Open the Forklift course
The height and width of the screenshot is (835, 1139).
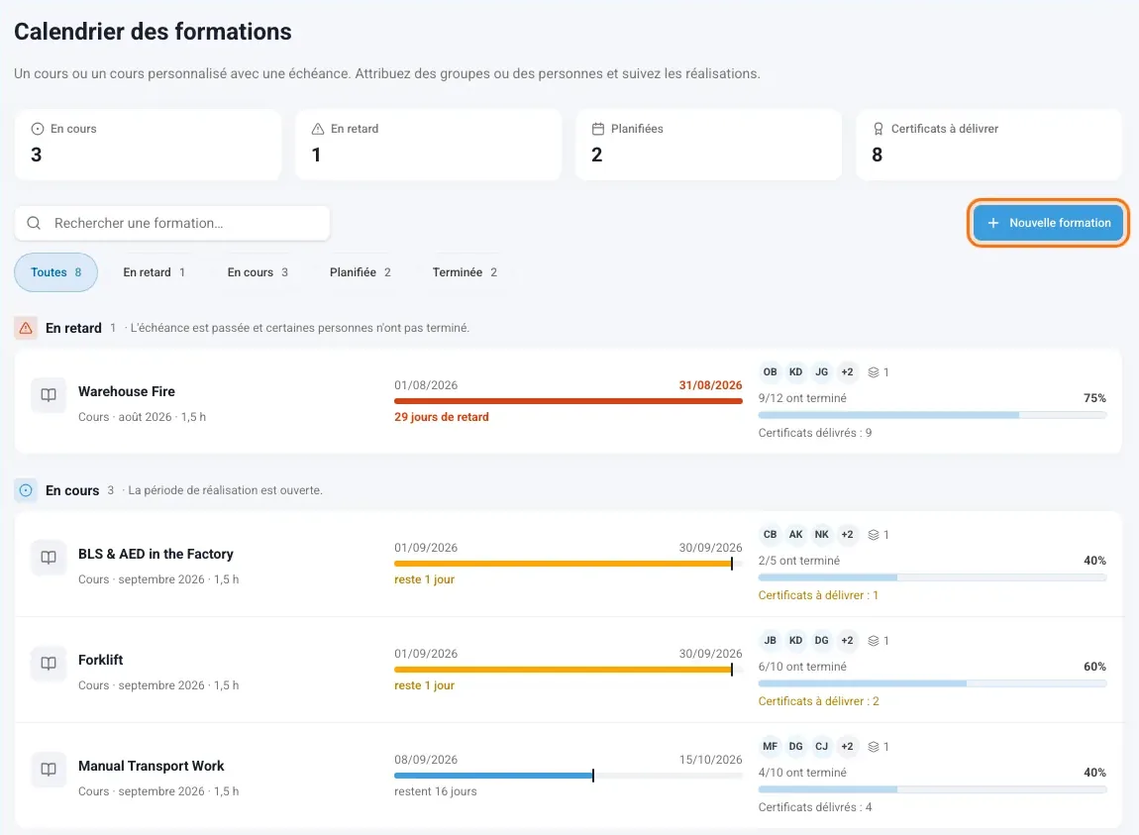(100, 660)
